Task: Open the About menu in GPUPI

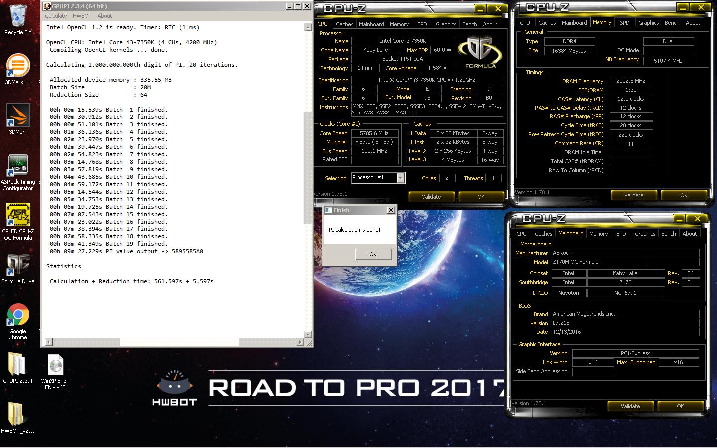Action: click(x=104, y=16)
